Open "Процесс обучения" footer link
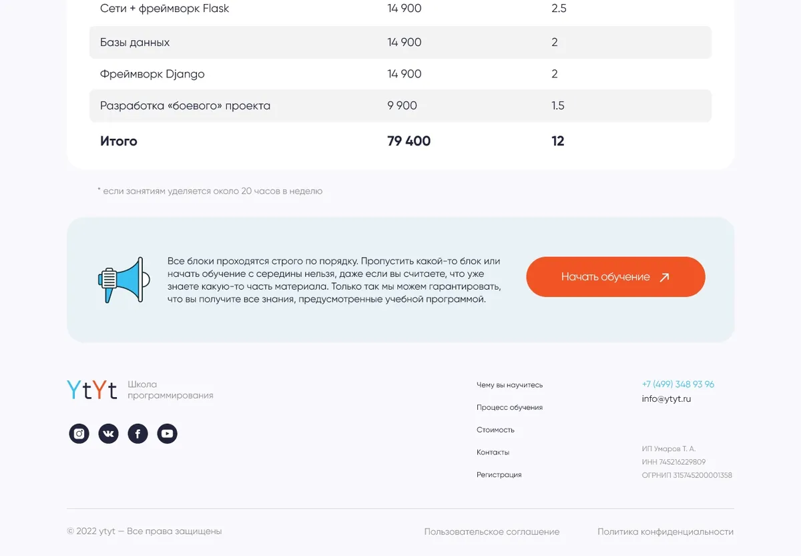This screenshot has width=801, height=556. [509, 408]
